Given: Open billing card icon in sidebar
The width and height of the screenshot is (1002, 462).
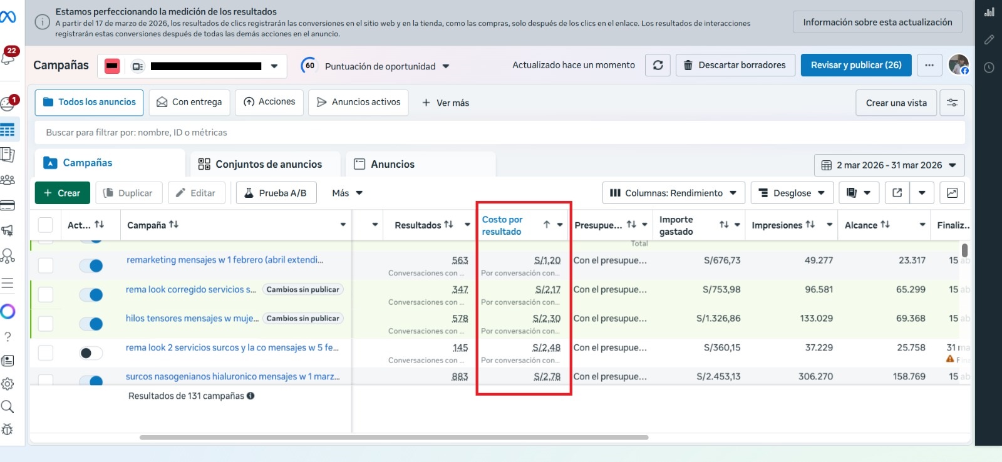Looking at the screenshot, I should (x=8, y=205).
